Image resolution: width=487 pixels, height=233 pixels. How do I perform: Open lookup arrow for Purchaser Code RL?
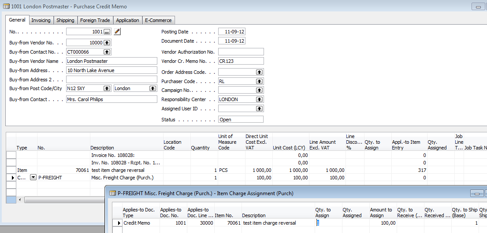pos(259,81)
